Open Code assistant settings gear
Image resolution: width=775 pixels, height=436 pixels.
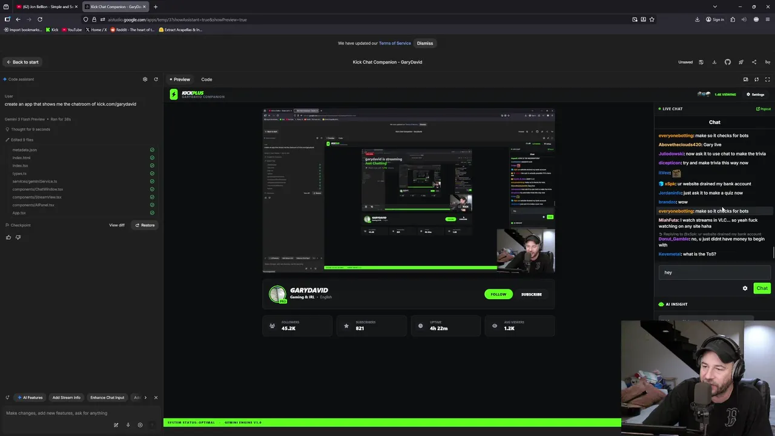pyautogui.click(x=145, y=79)
